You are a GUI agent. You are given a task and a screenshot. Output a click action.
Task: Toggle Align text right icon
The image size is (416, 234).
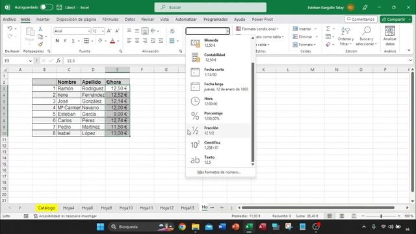tap(145, 40)
